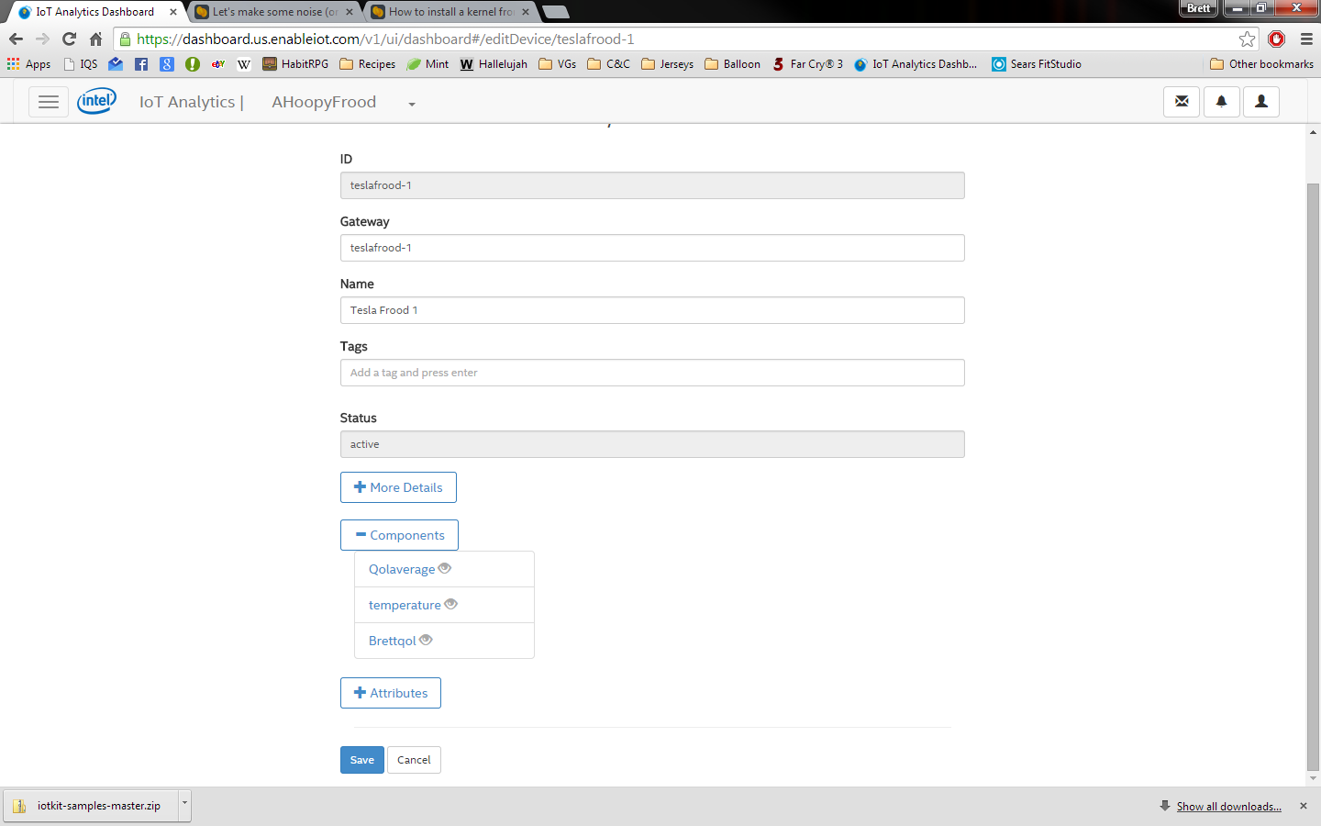Open the C&C bookmarks folder

pos(609,64)
